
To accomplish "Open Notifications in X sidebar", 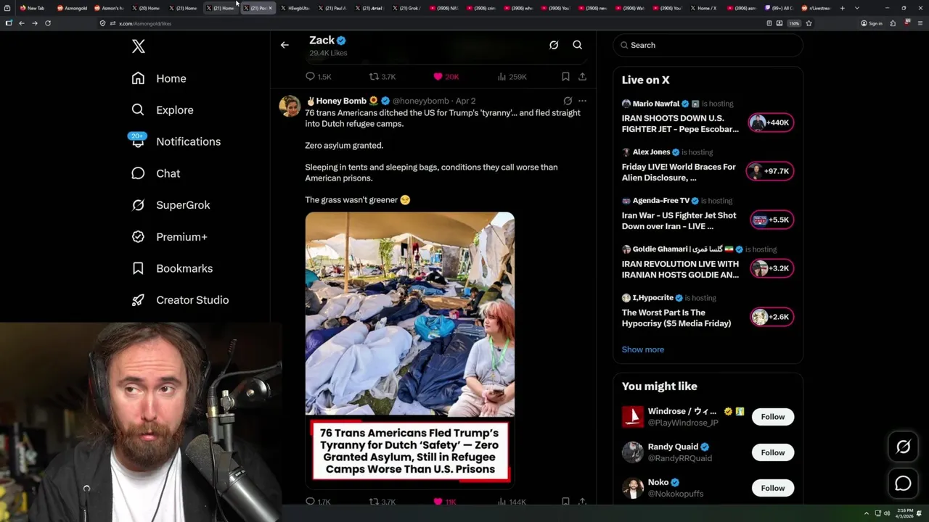I will coord(176,141).
